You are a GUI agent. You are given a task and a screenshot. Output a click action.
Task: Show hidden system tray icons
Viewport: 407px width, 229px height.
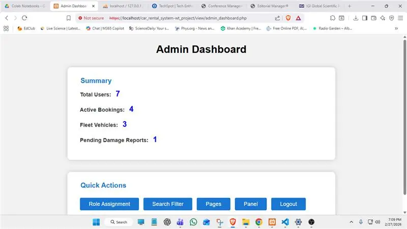click(351, 222)
